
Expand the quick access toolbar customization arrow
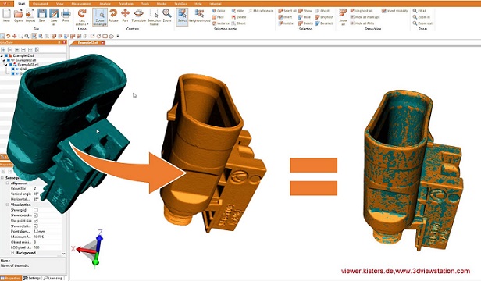click(118, 36)
